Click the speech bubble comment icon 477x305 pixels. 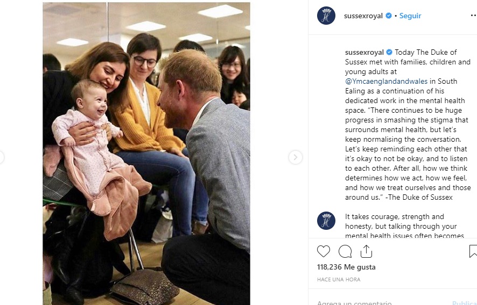[345, 251]
